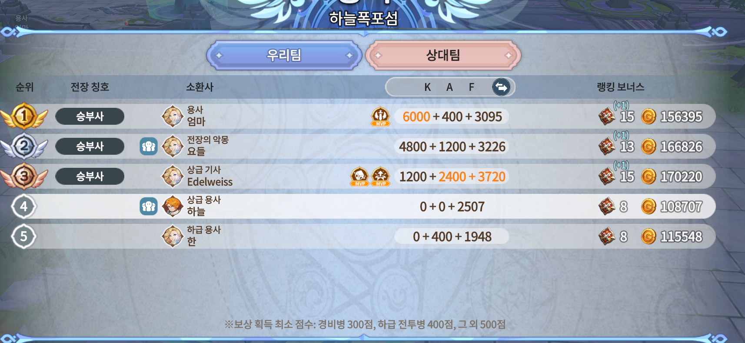
Task: Click the 랭킹 보너스 column header
Action: pos(620,87)
